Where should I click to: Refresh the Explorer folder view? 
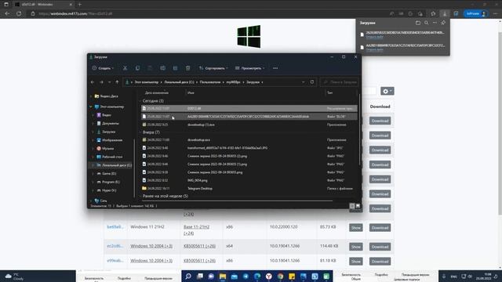click(x=312, y=82)
